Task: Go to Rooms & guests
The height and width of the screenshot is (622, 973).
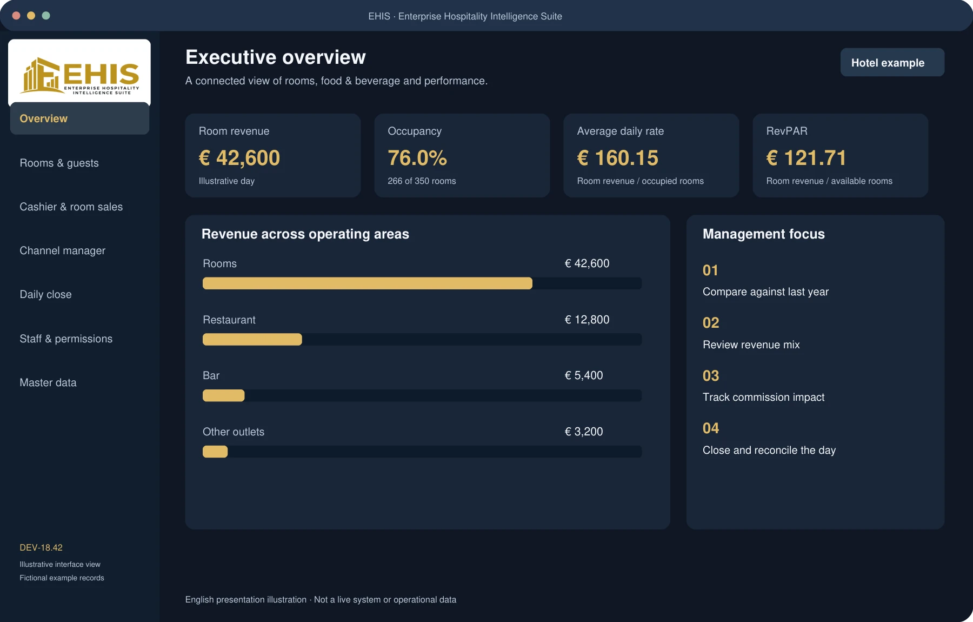Action: click(x=59, y=163)
